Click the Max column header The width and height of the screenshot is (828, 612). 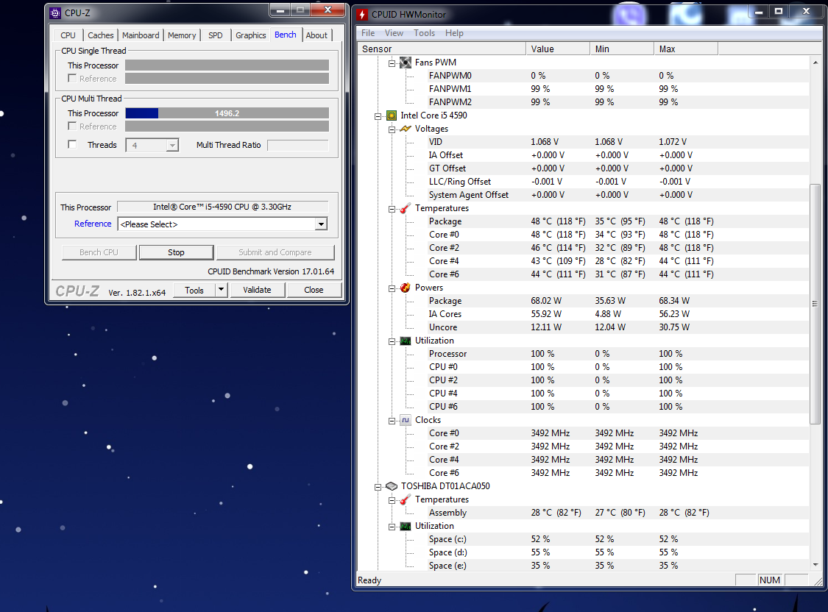[685, 49]
